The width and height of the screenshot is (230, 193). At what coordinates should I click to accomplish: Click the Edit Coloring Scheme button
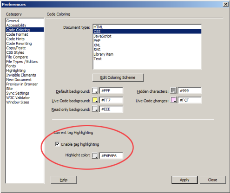click(118, 77)
